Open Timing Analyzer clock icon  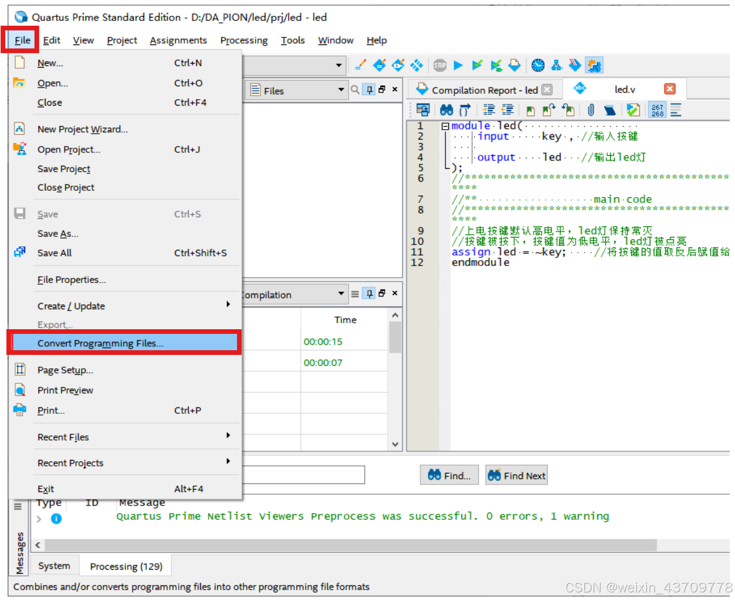pos(538,65)
